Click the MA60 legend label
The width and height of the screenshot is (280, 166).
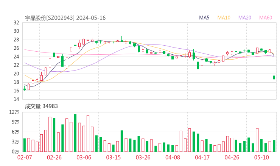pyautogui.click(x=266, y=18)
